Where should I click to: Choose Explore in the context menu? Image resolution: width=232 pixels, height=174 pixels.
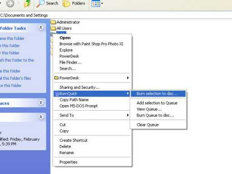[x=92, y=50]
